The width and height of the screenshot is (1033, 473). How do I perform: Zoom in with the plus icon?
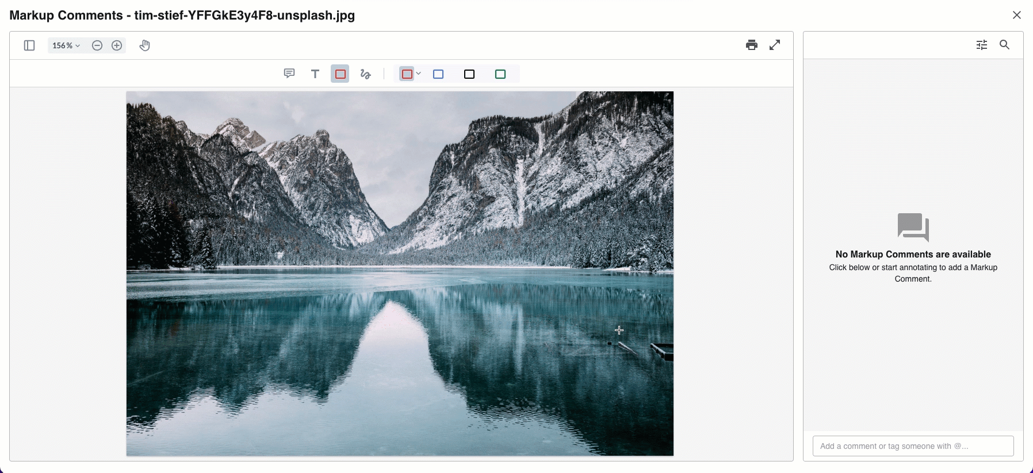click(x=117, y=45)
